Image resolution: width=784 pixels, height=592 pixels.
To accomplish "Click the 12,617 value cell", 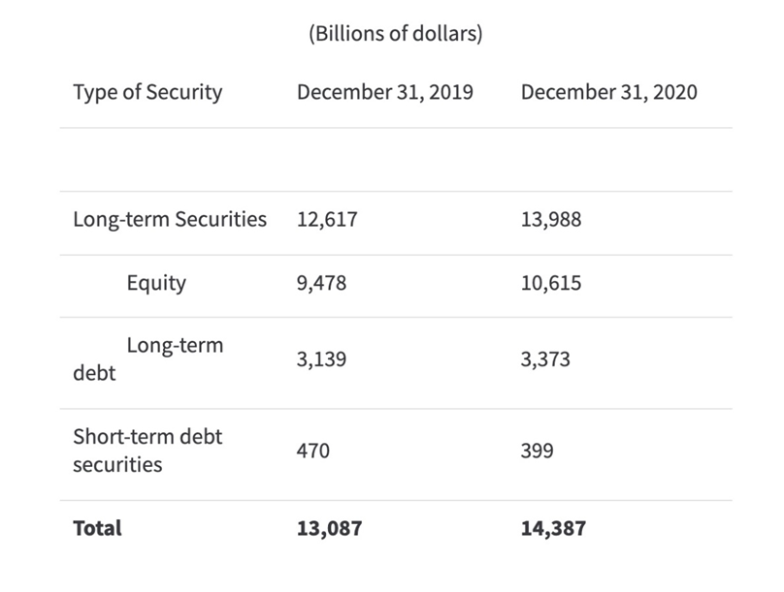I will pos(327,220).
